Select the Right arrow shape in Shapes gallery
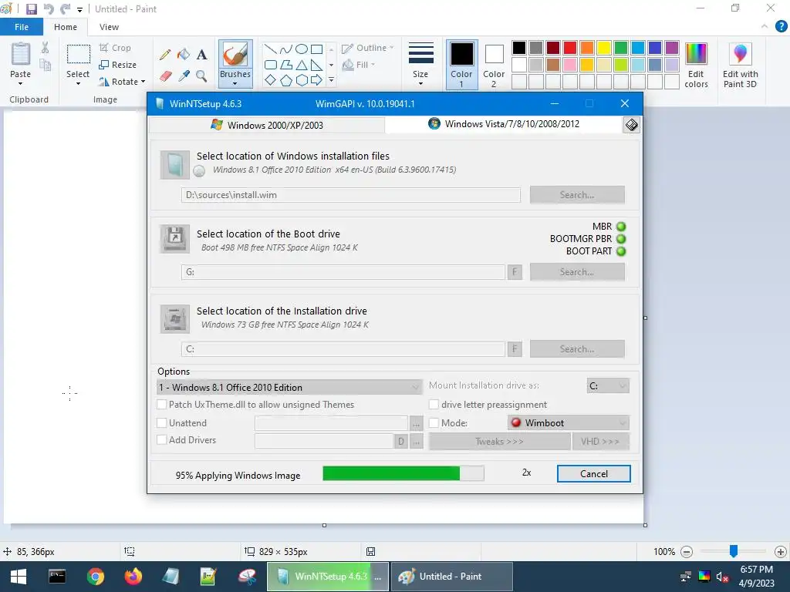The height and width of the screenshot is (592, 790). (316, 80)
